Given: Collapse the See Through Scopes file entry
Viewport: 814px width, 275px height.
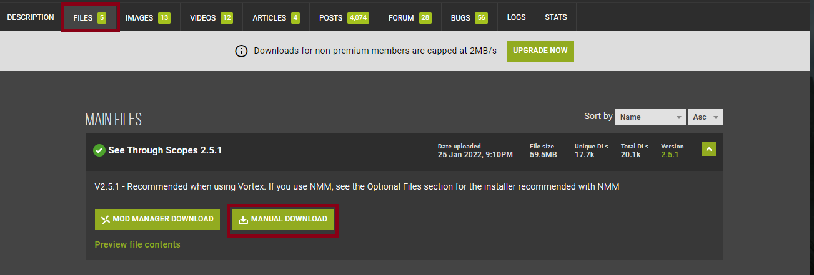Looking at the screenshot, I should pos(708,150).
